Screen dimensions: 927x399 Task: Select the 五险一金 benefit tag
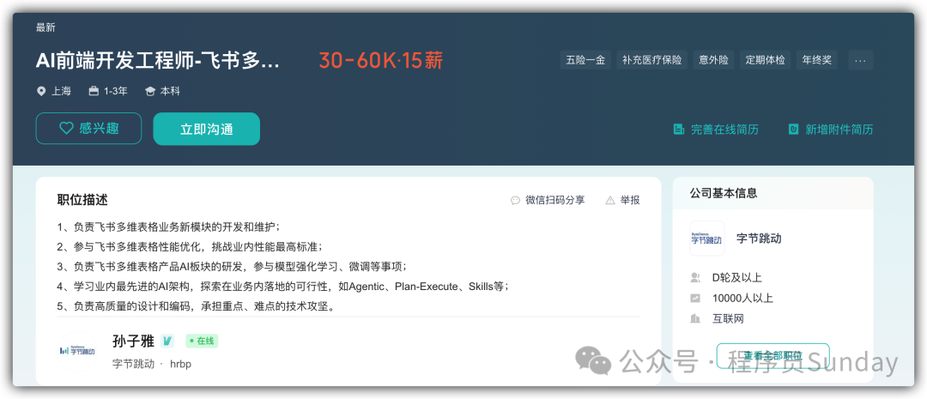pyautogui.click(x=585, y=60)
